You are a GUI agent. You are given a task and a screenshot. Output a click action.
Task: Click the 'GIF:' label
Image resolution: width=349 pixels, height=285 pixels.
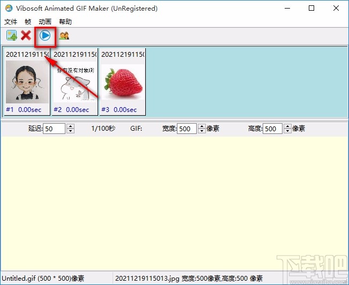click(136, 129)
